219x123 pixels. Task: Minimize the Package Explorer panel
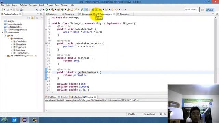pyautogui.click(x=37, y=14)
